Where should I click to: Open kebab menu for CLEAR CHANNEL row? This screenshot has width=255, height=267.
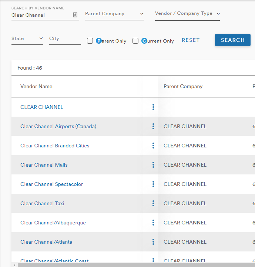[153, 107]
